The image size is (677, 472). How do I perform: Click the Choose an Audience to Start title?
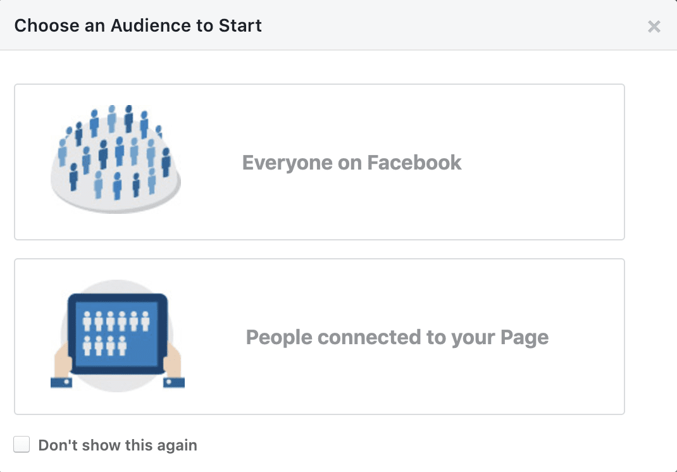(x=137, y=25)
